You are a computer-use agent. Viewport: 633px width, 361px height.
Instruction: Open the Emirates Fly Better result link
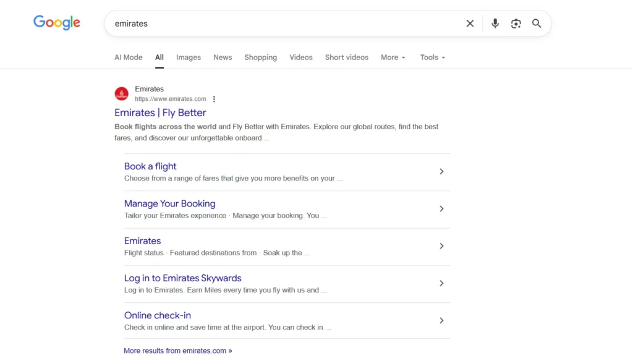click(160, 113)
